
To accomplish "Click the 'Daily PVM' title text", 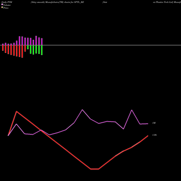I will pos(7,2).
